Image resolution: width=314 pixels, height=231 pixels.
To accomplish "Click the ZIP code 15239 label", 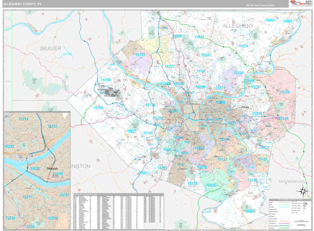I will click(285, 92).
